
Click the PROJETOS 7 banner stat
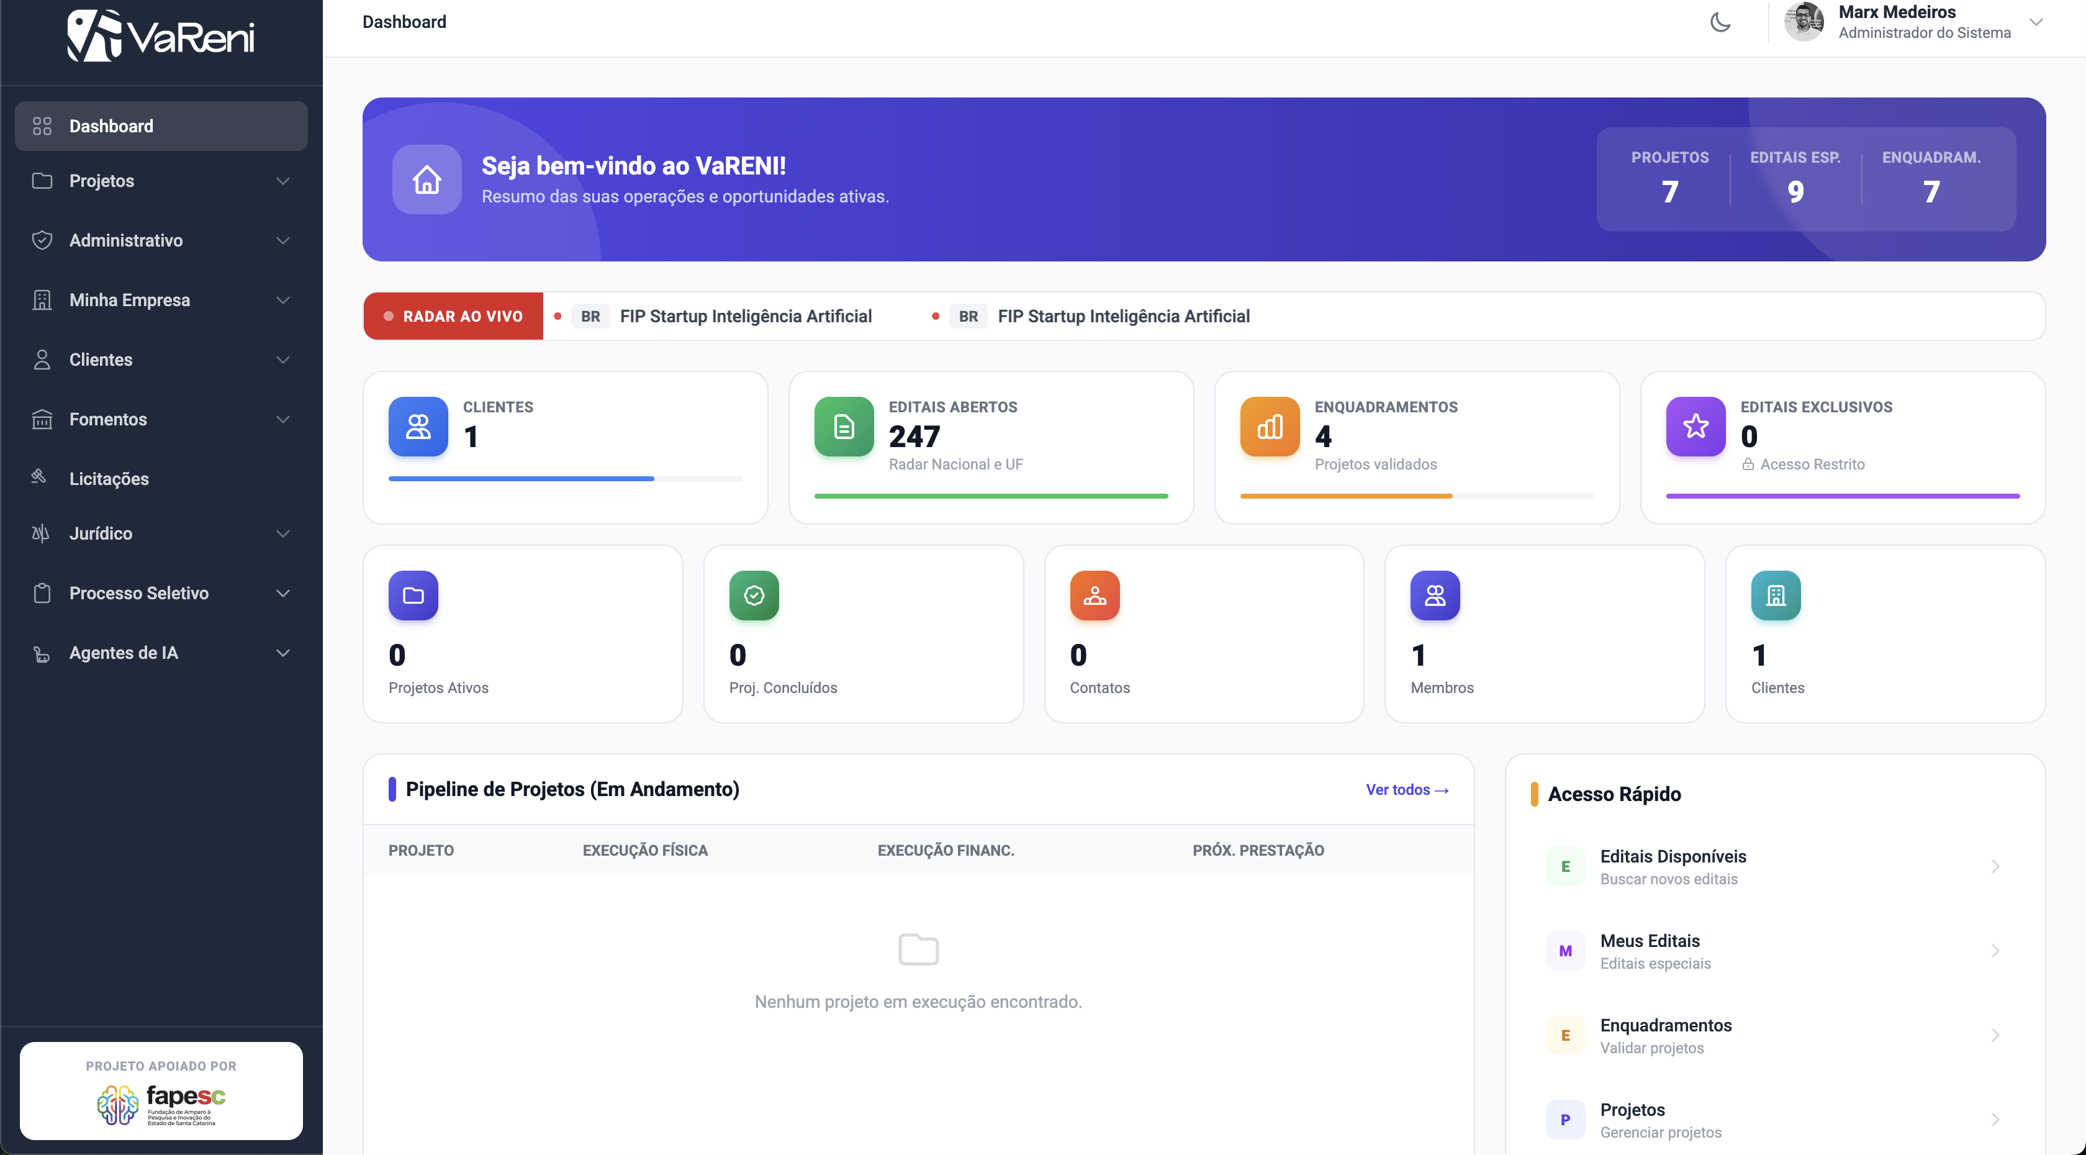coord(1670,178)
